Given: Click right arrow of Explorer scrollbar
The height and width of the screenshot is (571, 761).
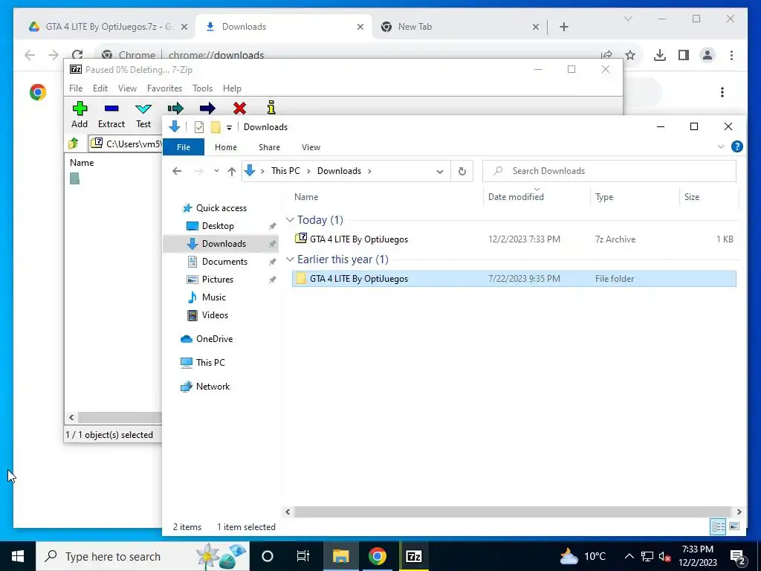Looking at the screenshot, I should [739, 512].
